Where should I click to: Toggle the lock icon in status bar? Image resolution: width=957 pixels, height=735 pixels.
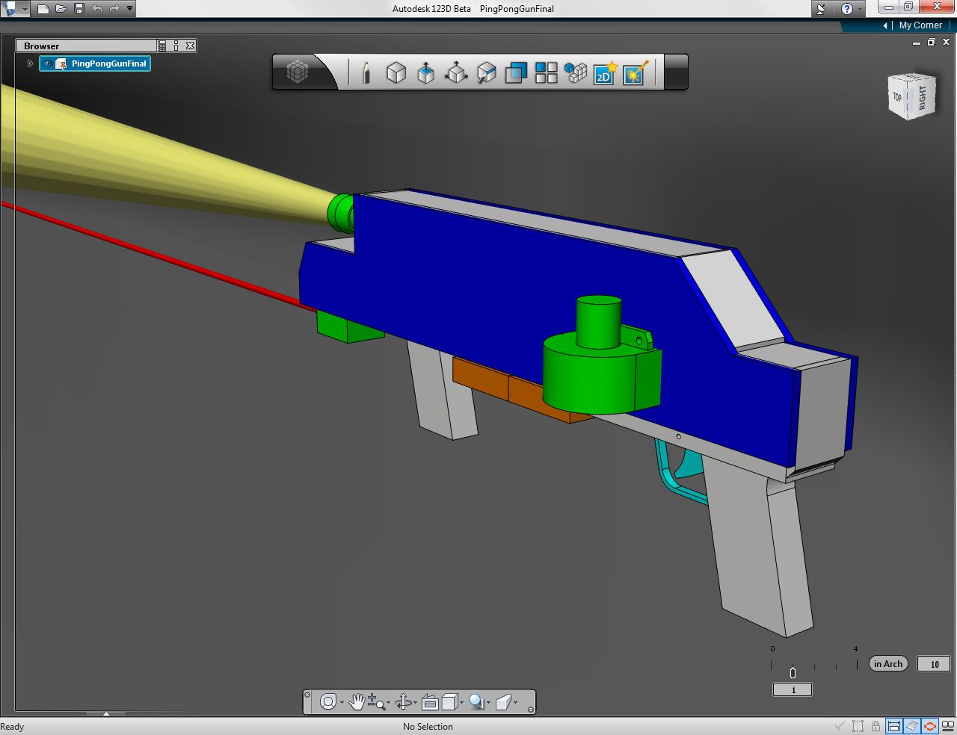tap(876, 726)
